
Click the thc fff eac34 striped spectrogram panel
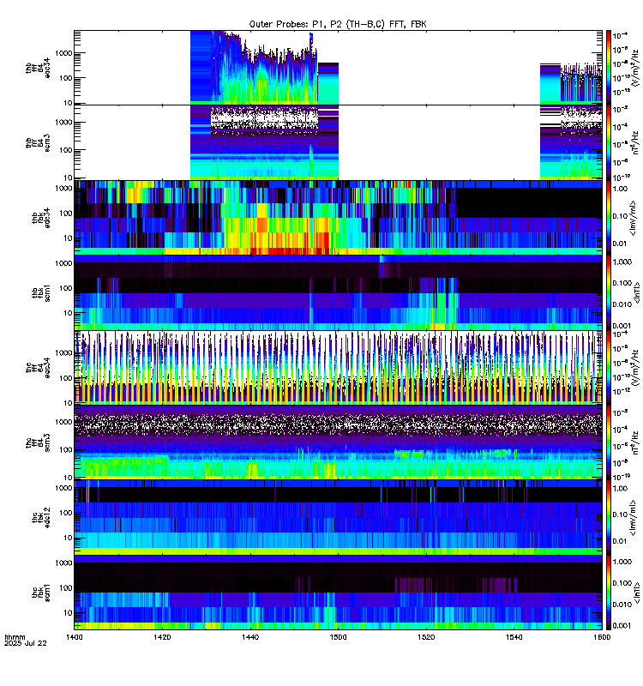[x=338, y=368]
